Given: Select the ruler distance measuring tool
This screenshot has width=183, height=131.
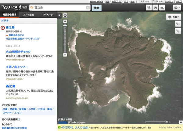Looking at the screenshot, I should [x=178, y=31].
